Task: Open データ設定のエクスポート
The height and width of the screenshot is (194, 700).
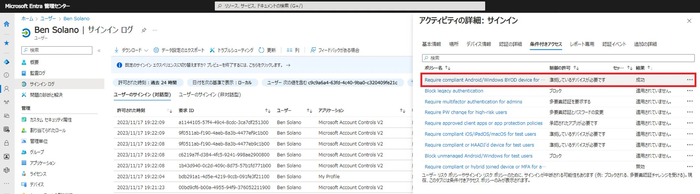Action: [x=179, y=50]
